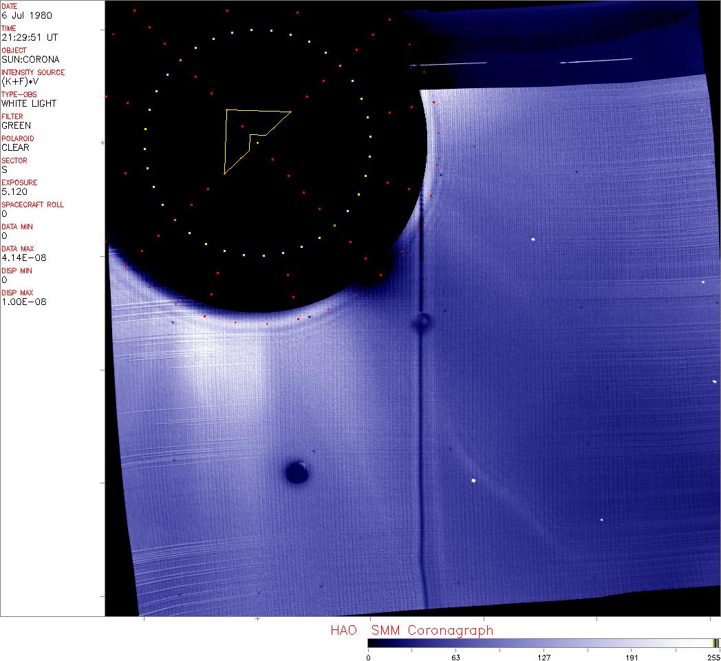The height and width of the screenshot is (661, 721).
Task: Select the small dark ring on the vertical line
Action: pos(422,322)
